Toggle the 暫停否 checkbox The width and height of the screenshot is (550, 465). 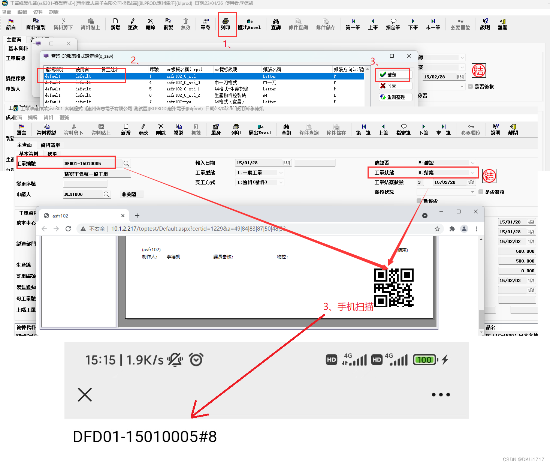click(419, 201)
